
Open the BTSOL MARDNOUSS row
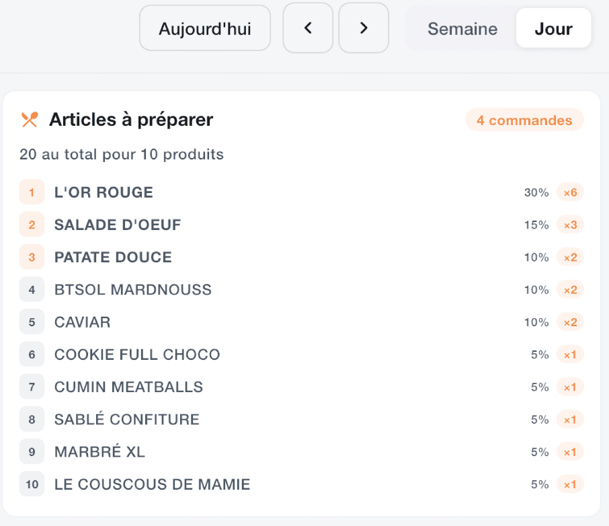pos(133,290)
